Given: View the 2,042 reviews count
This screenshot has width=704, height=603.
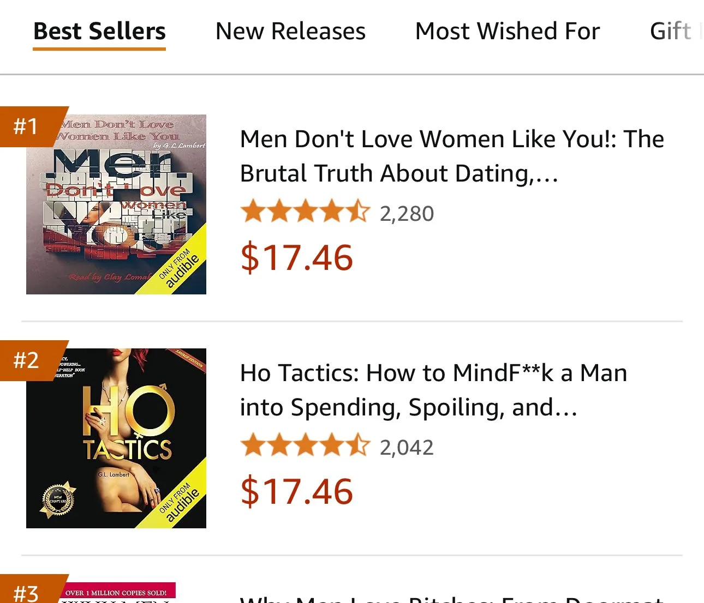Looking at the screenshot, I should click(407, 448).
